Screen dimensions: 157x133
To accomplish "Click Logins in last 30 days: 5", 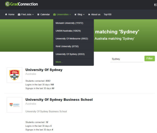I will [38, 126].
